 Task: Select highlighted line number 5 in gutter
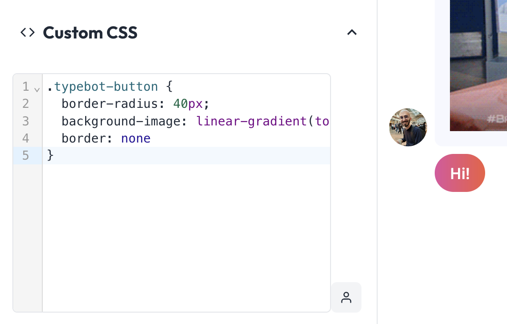(26, 156)
